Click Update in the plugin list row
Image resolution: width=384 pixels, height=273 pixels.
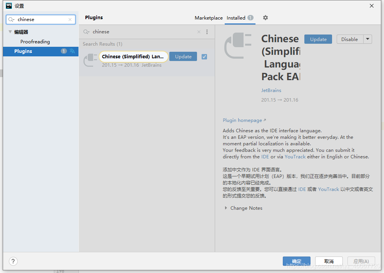(x=183, y=57)
